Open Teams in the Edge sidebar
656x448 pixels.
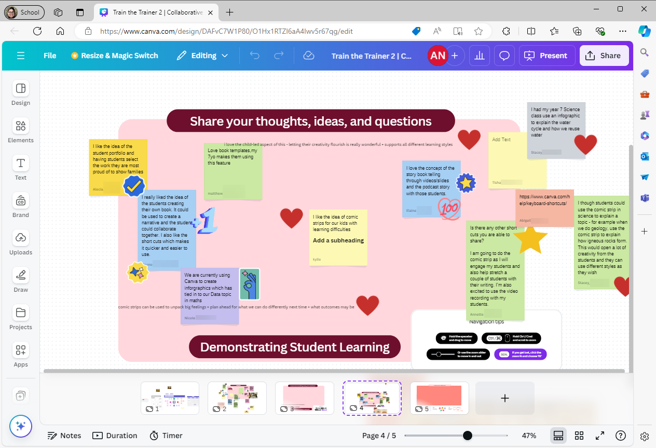click(645, 198)
